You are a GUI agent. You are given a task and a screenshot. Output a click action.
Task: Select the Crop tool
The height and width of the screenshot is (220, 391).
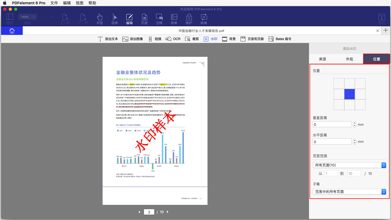click(x=192, y=39)
